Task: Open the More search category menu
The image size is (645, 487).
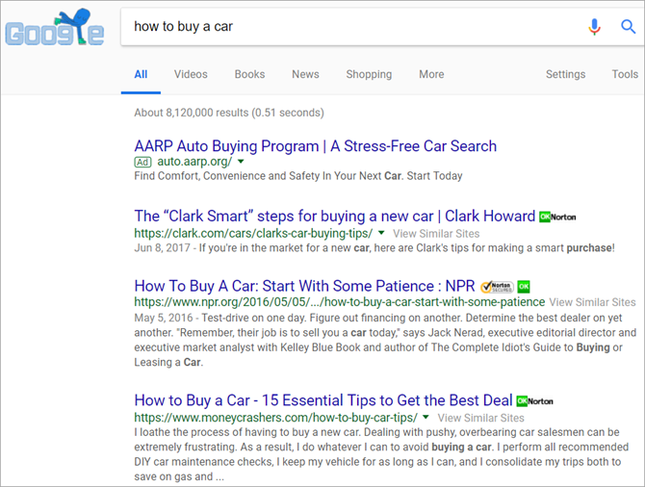Action: [431, 74]
